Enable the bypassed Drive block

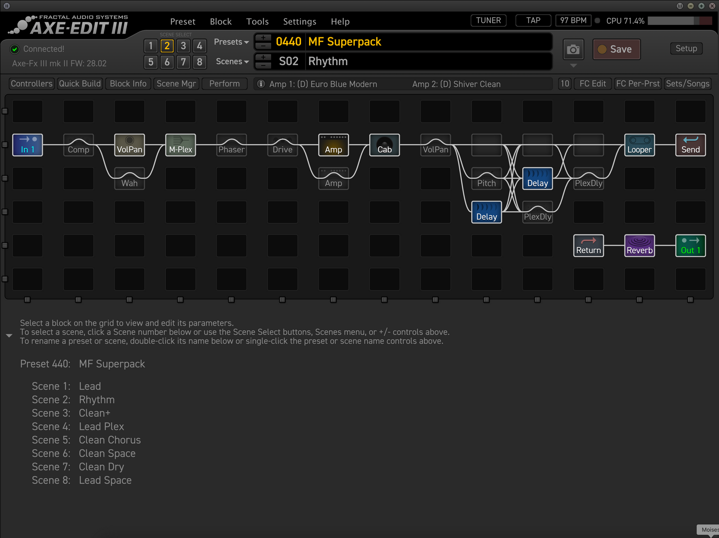(x=282, y=145)
